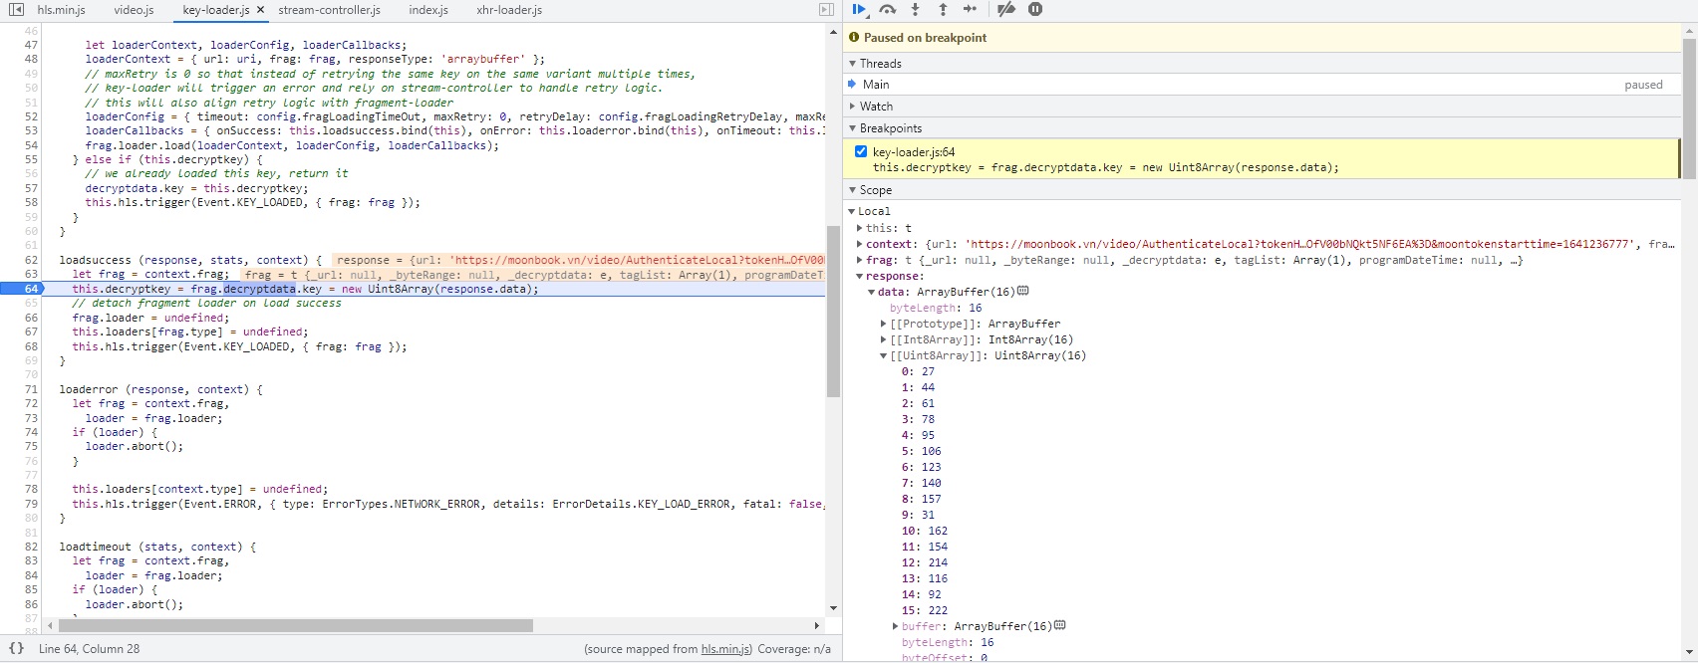Switch to the stream-controller.js tab
The image size is (1698, 663).
click(x=329, y=10)
